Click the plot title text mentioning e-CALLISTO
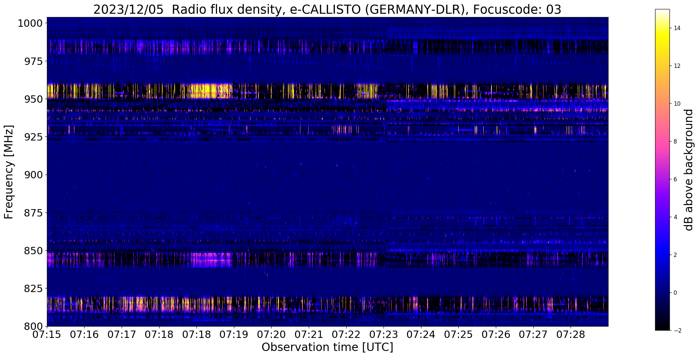Image resolution: width=699 pixels, height=357 pixels. tap(327, 9)
